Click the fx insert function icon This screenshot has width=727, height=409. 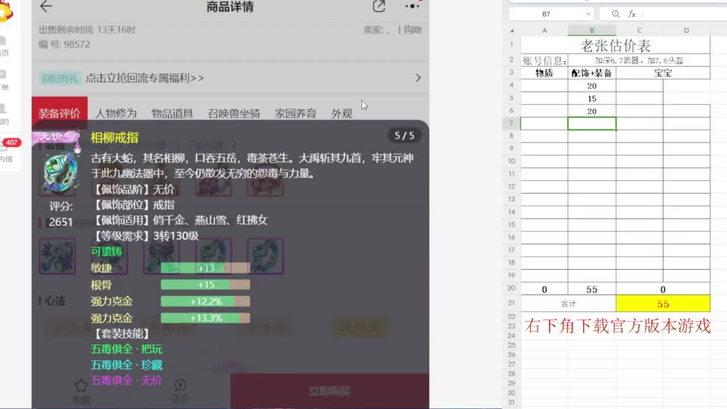(632, 14)
